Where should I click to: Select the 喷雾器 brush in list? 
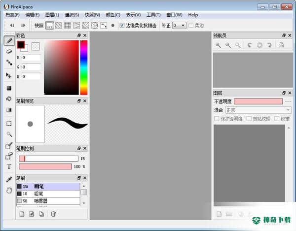(x=48, y=201)
